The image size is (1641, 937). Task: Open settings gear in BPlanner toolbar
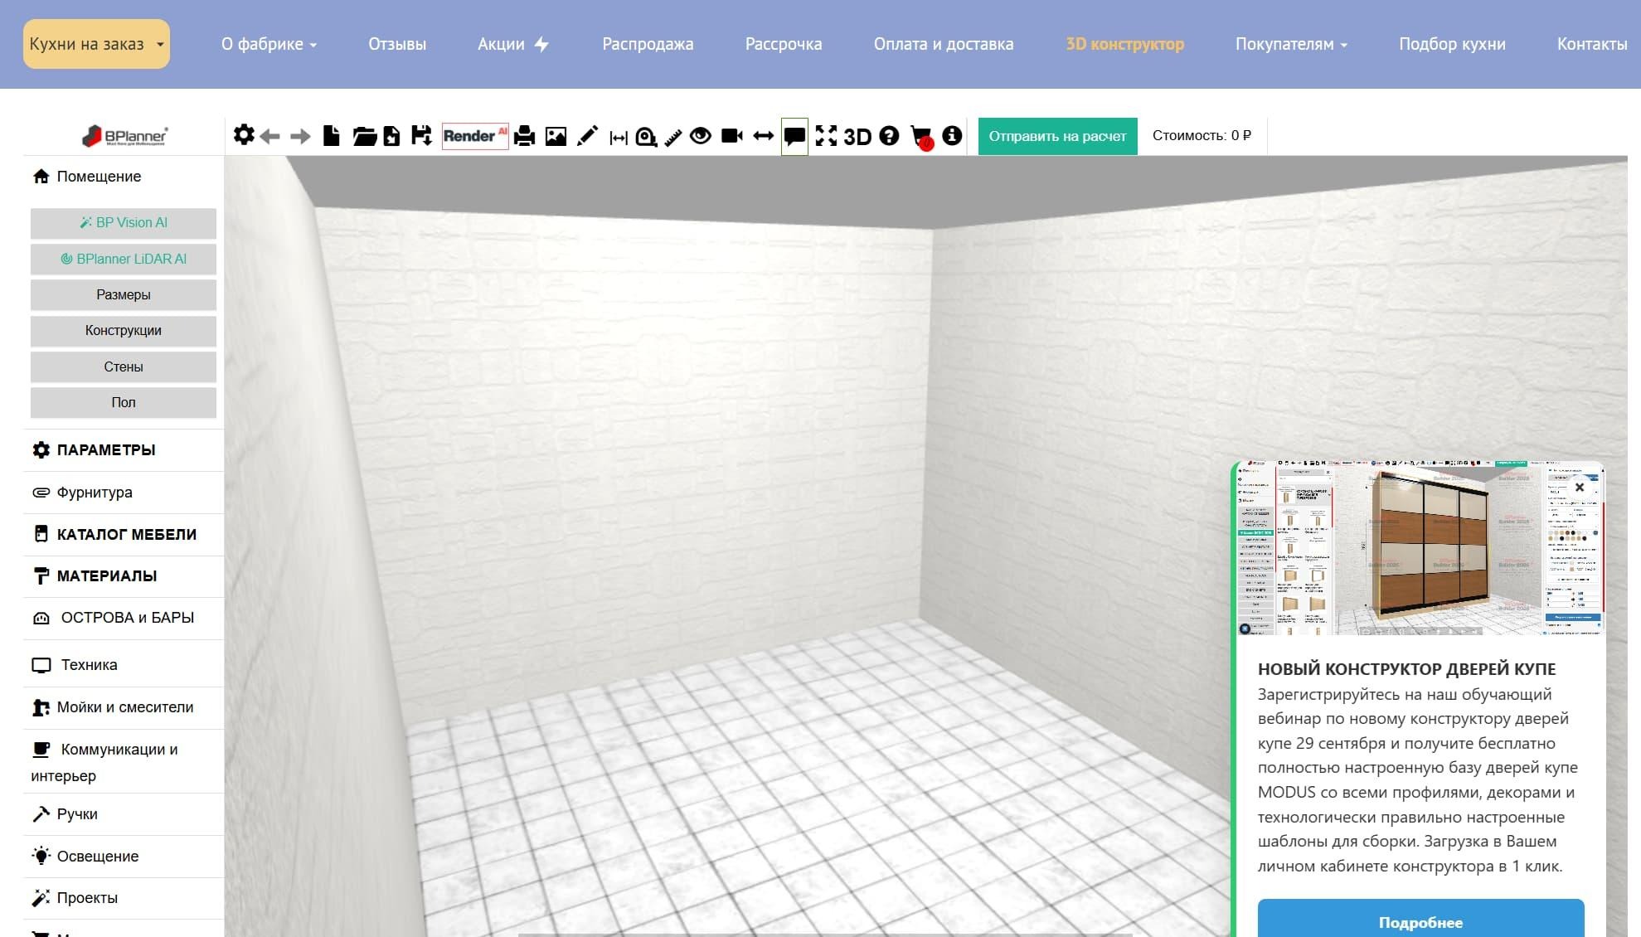click(x=244, y=134)
